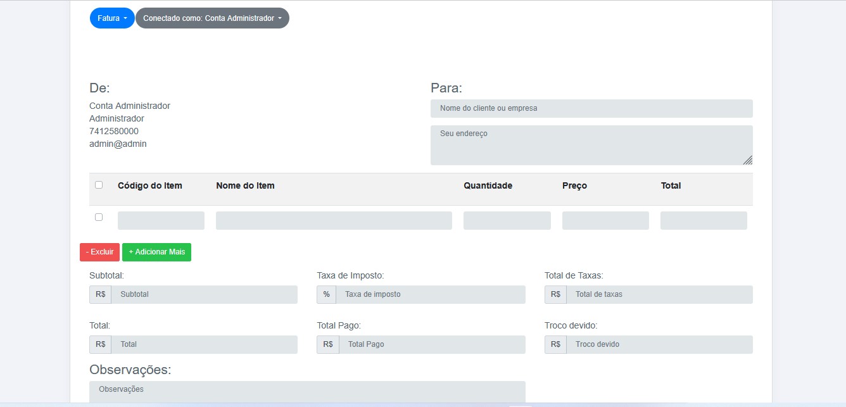Screen dimensions: 846x407
Task: Click the Troco devido field
Action: (659, 344)
